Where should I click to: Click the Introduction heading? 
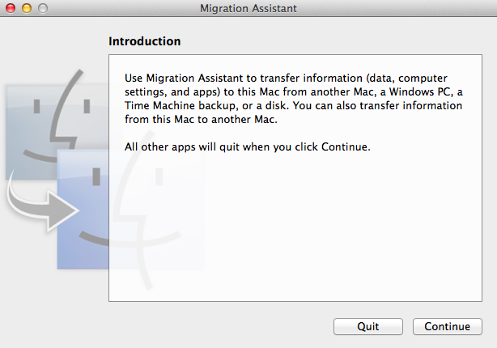tap(144, 40)
